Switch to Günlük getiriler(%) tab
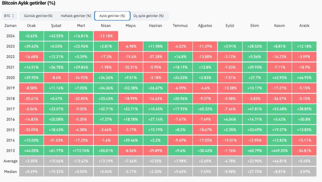Screen dimensions: 322x182 38,16
